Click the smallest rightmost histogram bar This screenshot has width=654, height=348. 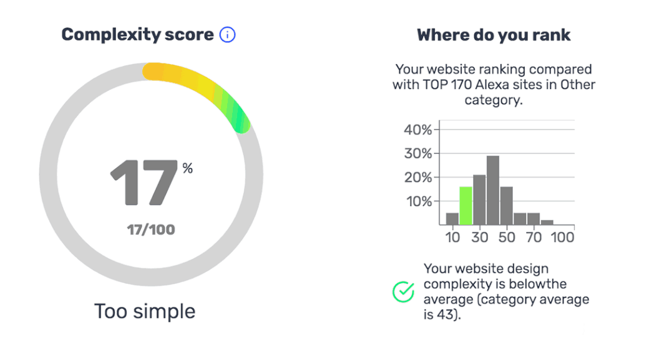click(547, 222)
